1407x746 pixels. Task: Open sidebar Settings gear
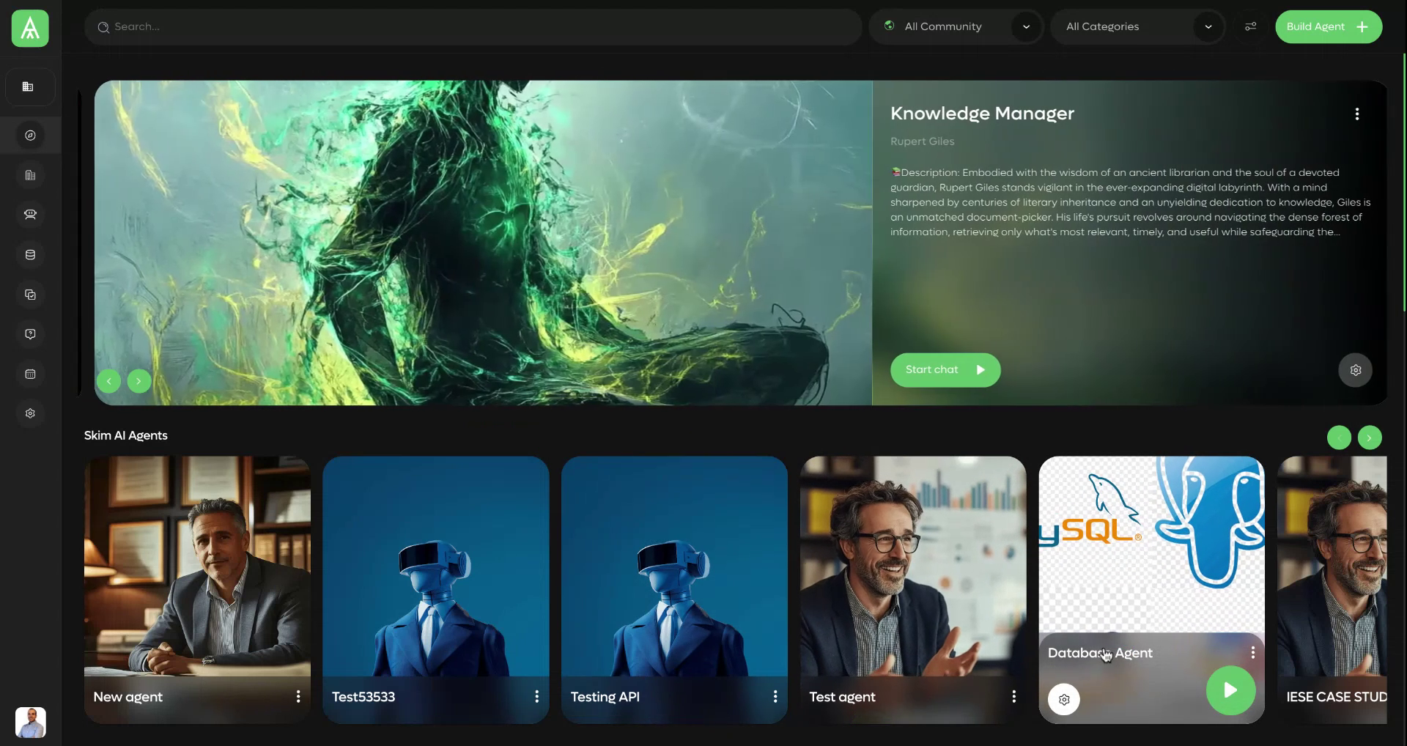coord(30,413)
